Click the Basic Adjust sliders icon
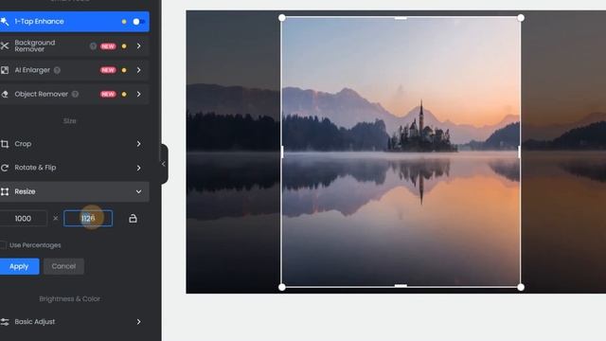 pyautogui.click(x=5, y=322)
